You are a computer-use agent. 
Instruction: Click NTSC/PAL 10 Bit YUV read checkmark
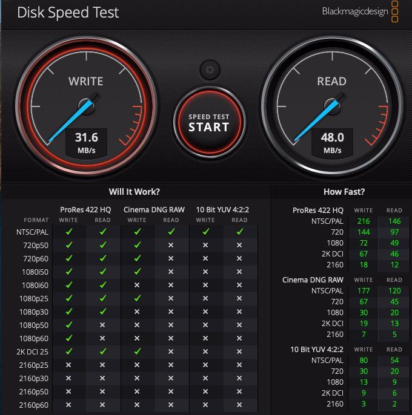point(240,232)
